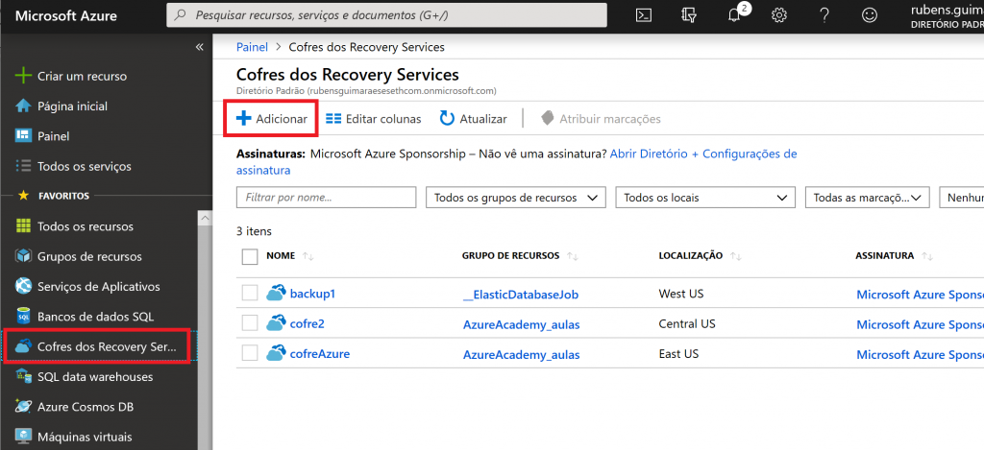Expand Todos os grupos de recursos dropdown
984x450 pixels.
515,198
